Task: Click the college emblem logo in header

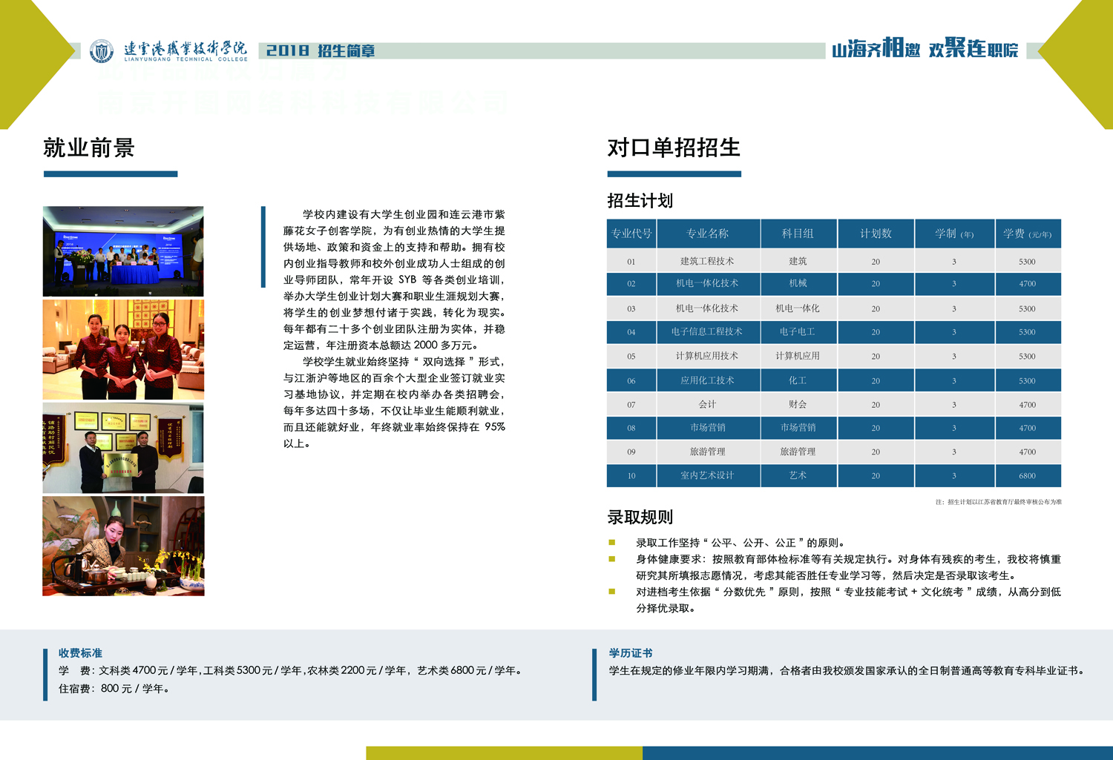Action: pos(102,51)
